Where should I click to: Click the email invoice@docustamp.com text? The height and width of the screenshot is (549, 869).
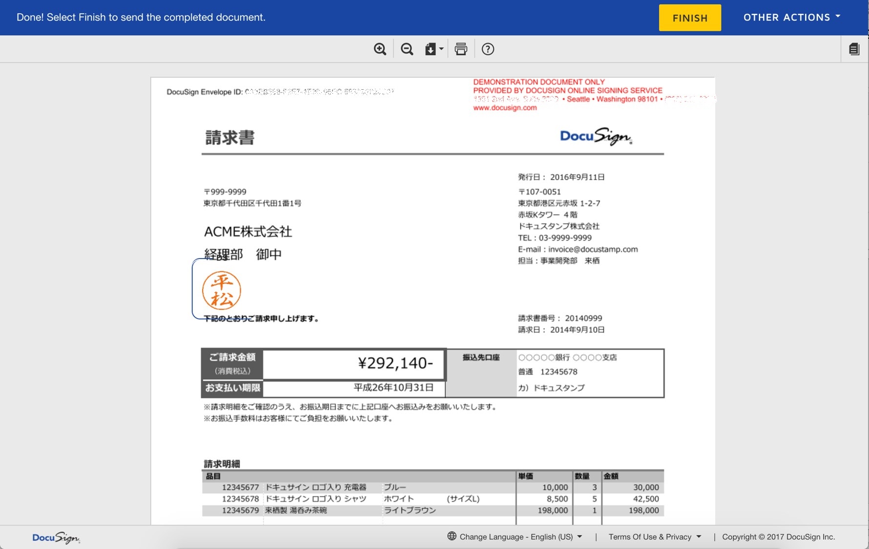[593, 249]
